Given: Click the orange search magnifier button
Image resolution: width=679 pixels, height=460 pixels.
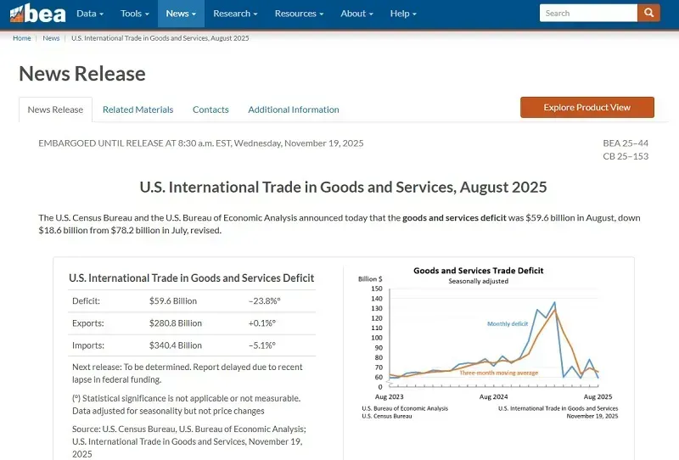Looking at the screenshot, I should [x=648, y=13].
